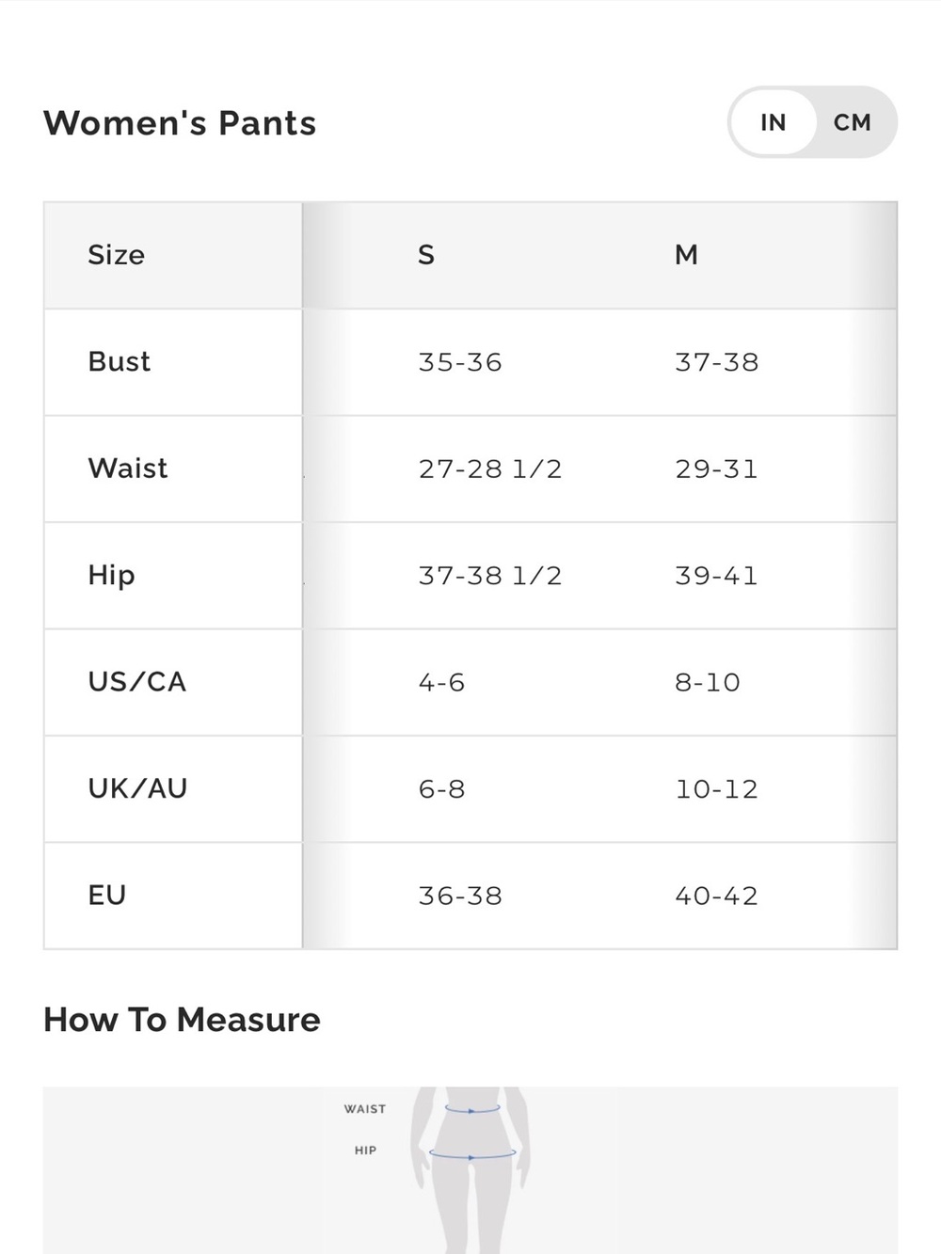Click the medium EU size 40-42
Screen dimensions: 941x1254
716,896
